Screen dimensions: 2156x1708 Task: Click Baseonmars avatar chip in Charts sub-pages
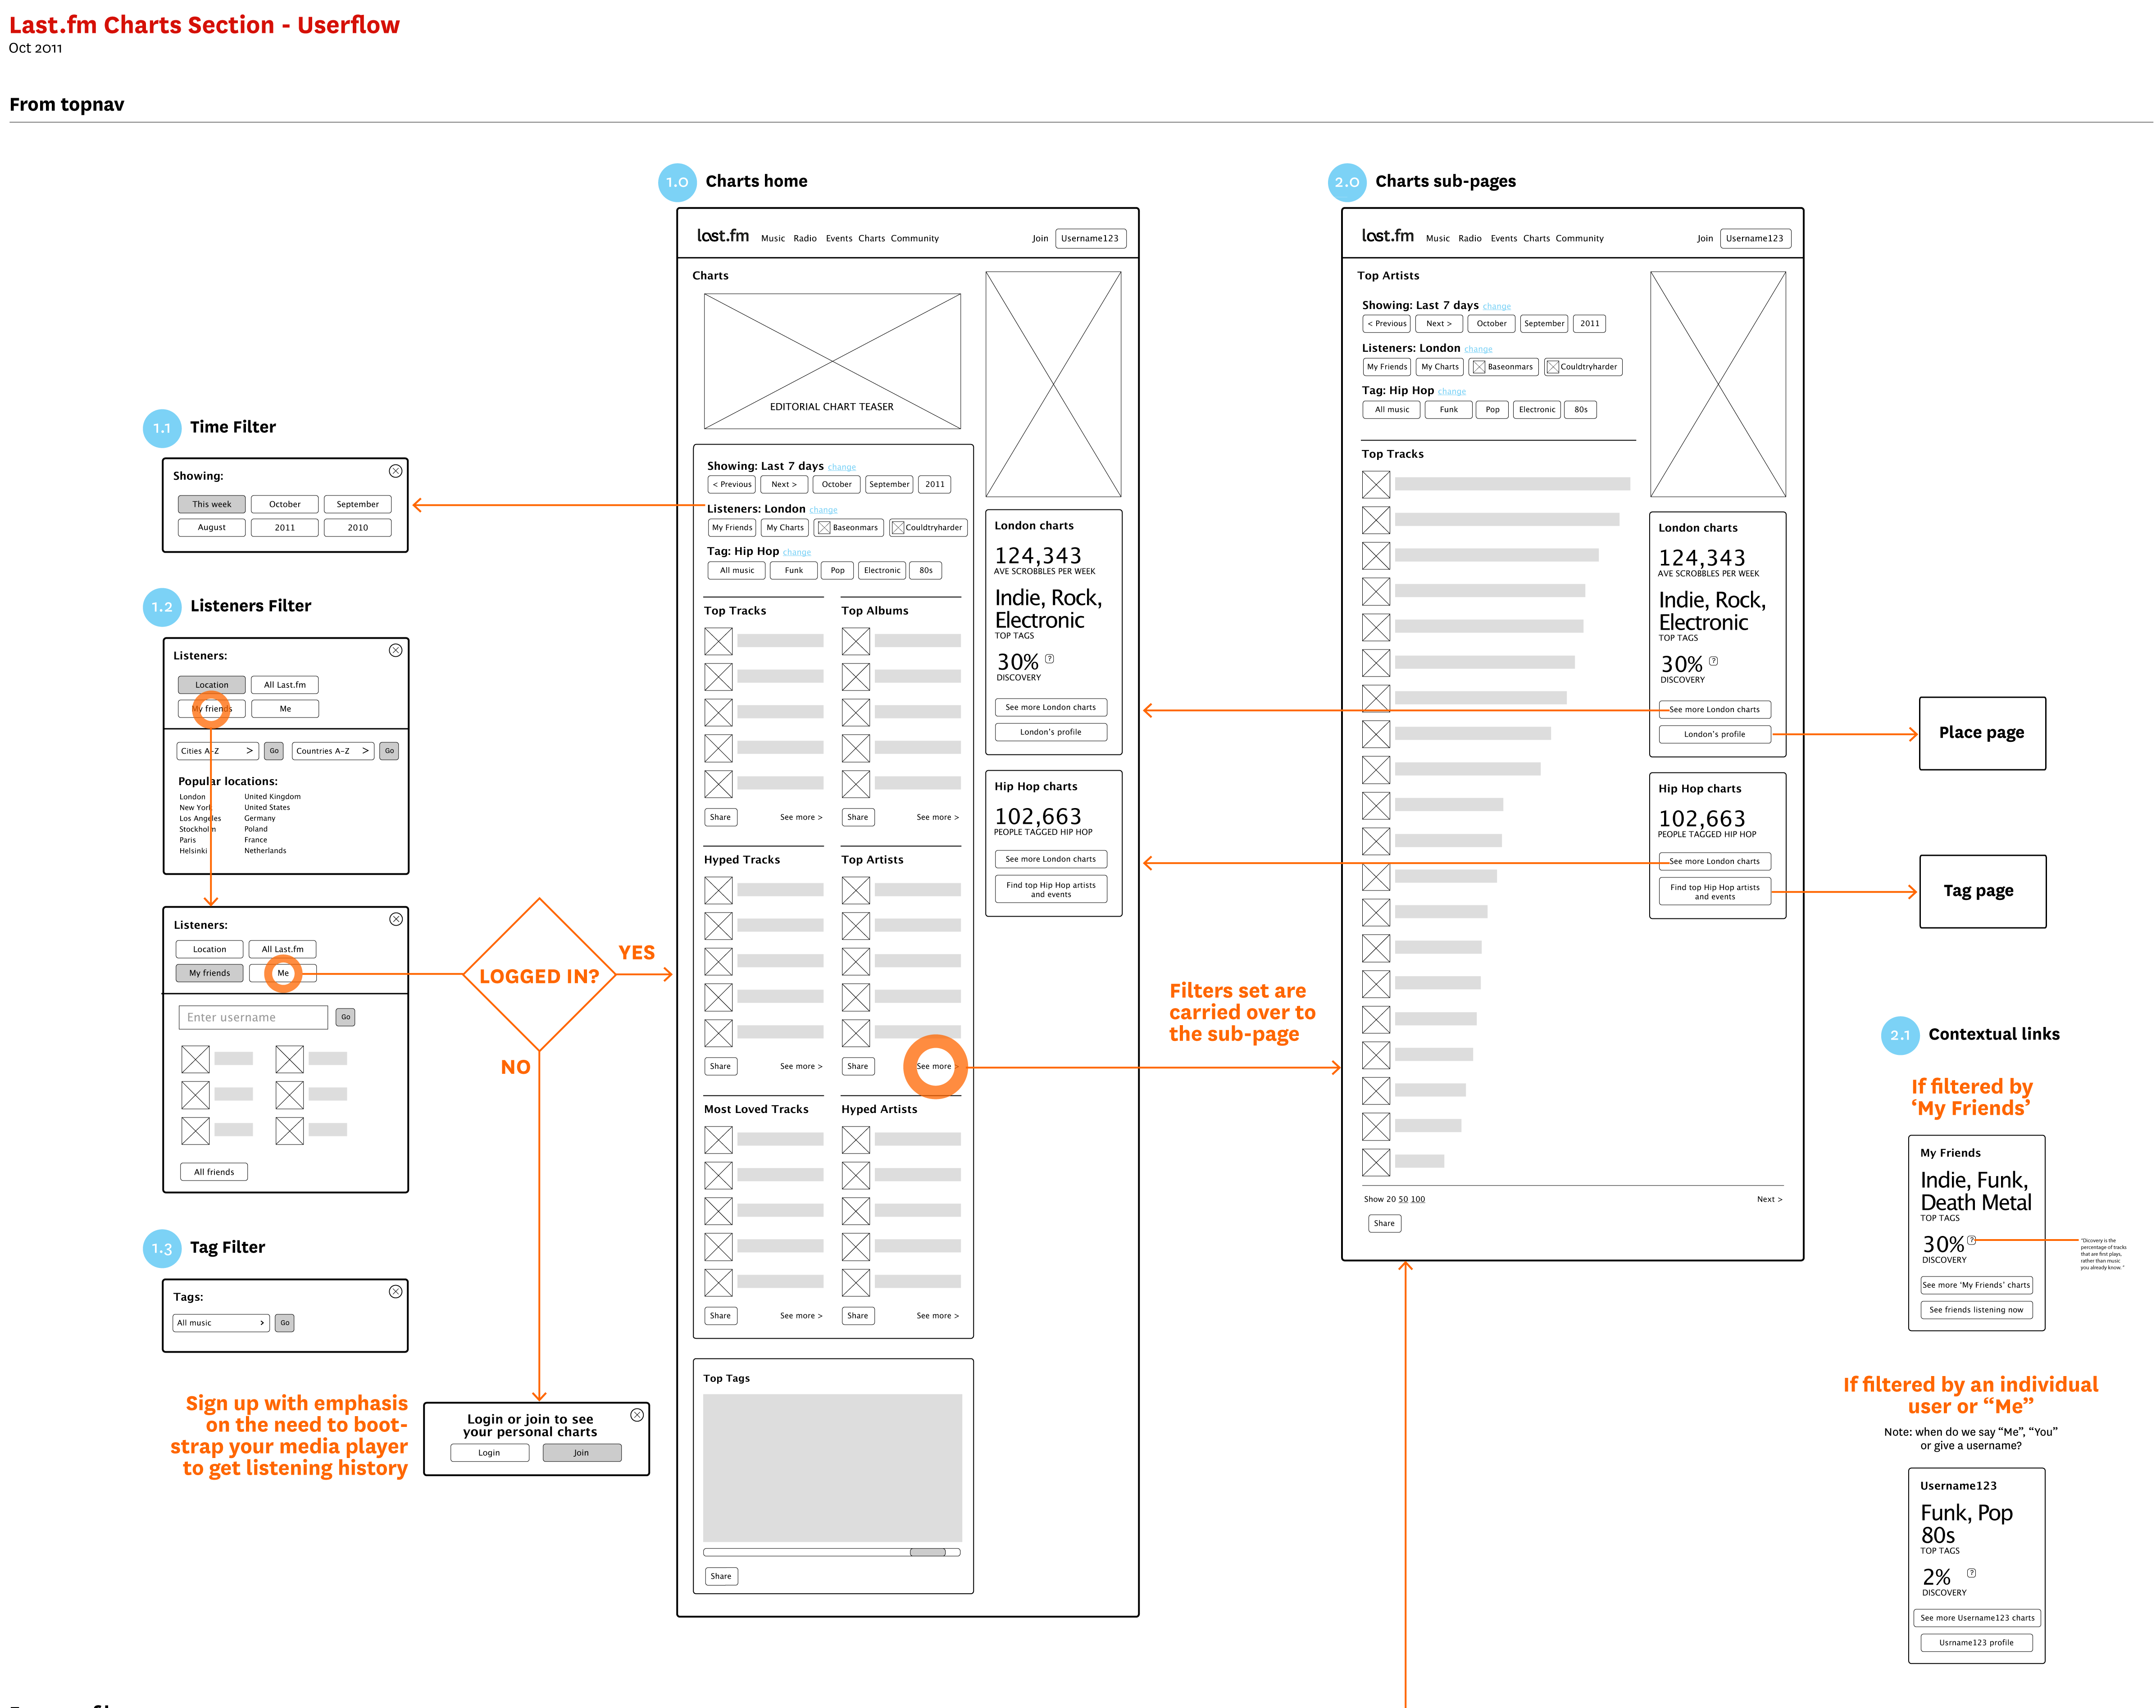[1504, 367]
